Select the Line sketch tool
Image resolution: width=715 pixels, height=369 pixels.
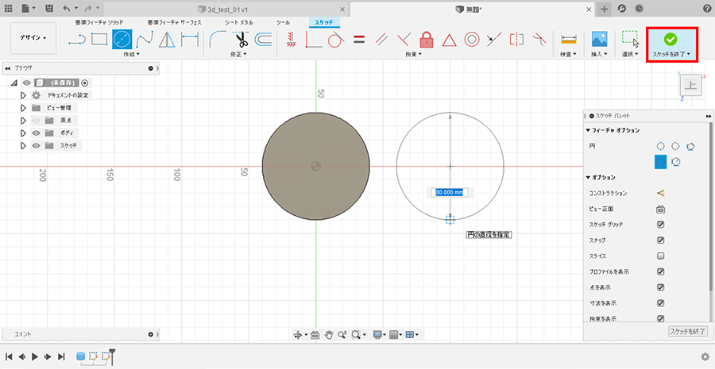77,39
